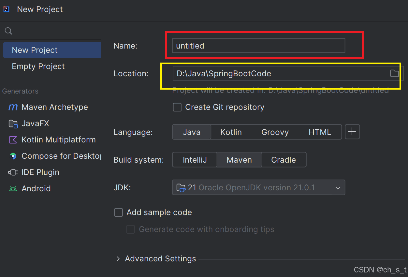The width and height of the screenshot is (408, 277).
Task: Add more languages with plus button
Action: coord(352,132)
